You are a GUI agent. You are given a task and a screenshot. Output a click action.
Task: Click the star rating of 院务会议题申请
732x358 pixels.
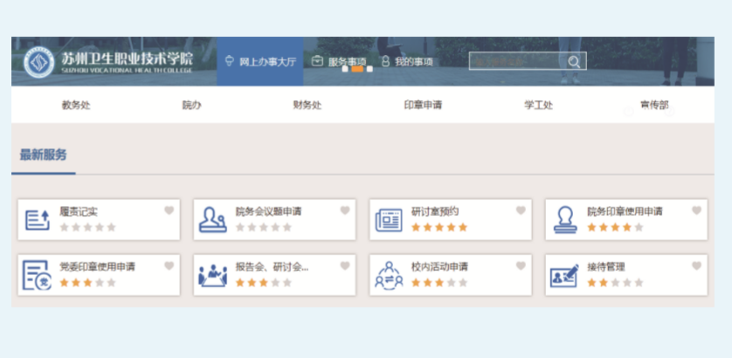point(264,227)
